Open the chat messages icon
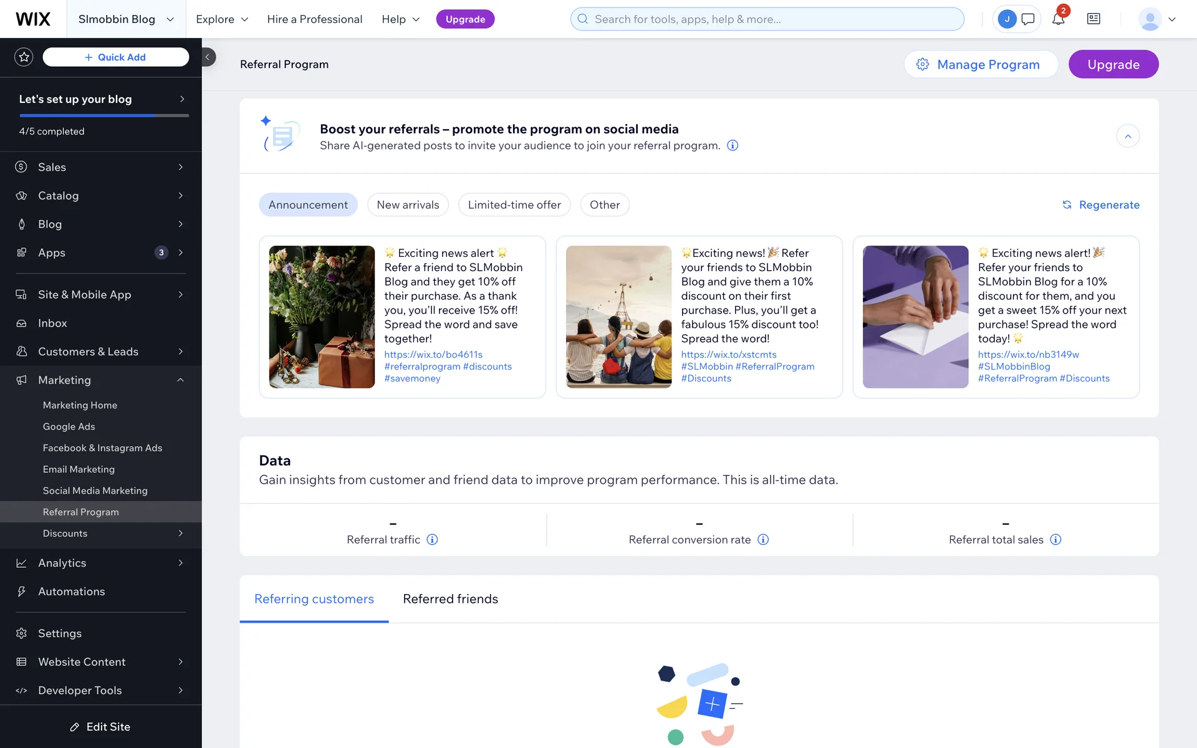 (x=1028, y=19)
